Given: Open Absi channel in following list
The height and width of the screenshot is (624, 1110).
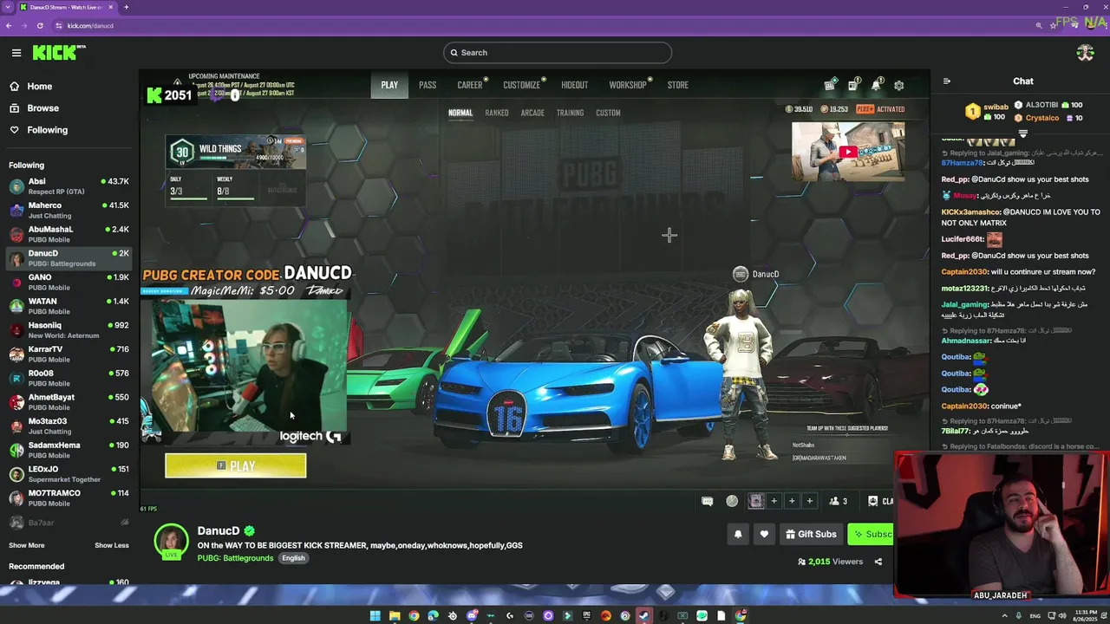Looking at the screenshot, I should [x=69, y=186].
